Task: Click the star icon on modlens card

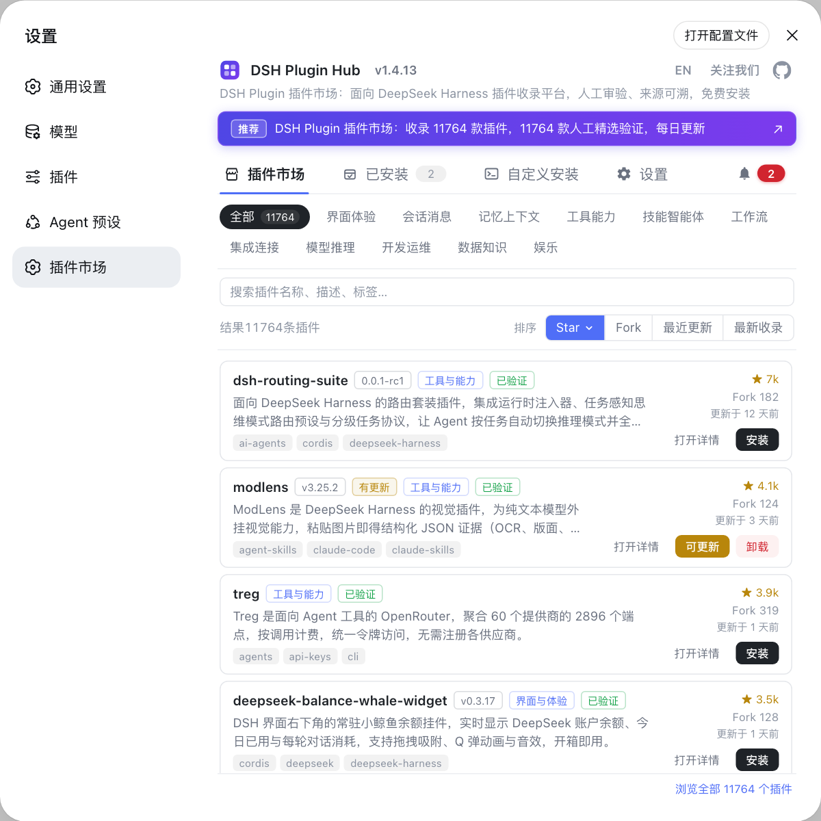Action: pos(748,486)
